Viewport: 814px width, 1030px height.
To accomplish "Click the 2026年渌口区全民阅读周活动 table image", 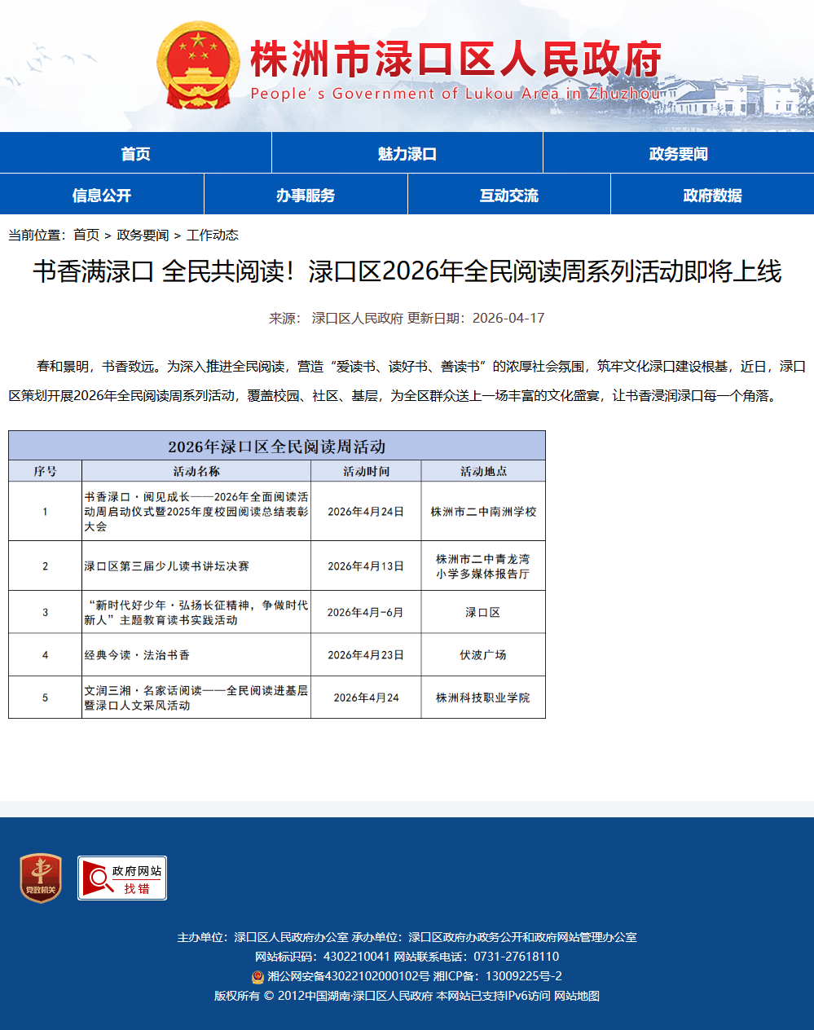I will click(277, 574).
